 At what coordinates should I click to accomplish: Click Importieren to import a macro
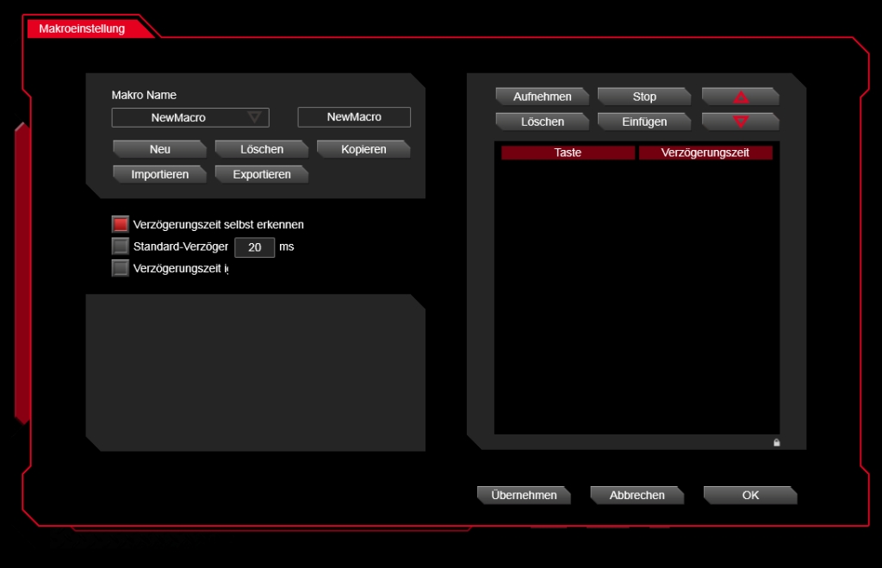pos(159,174)
